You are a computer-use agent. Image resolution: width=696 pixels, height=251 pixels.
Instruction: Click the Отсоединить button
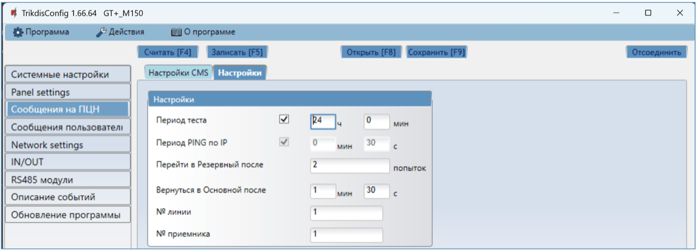(656, 52)
